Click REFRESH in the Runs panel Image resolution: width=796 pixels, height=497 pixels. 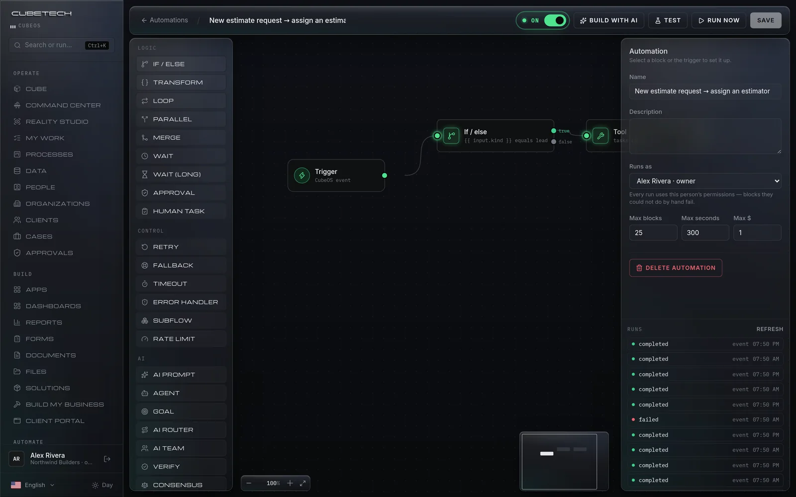point(770,329)
